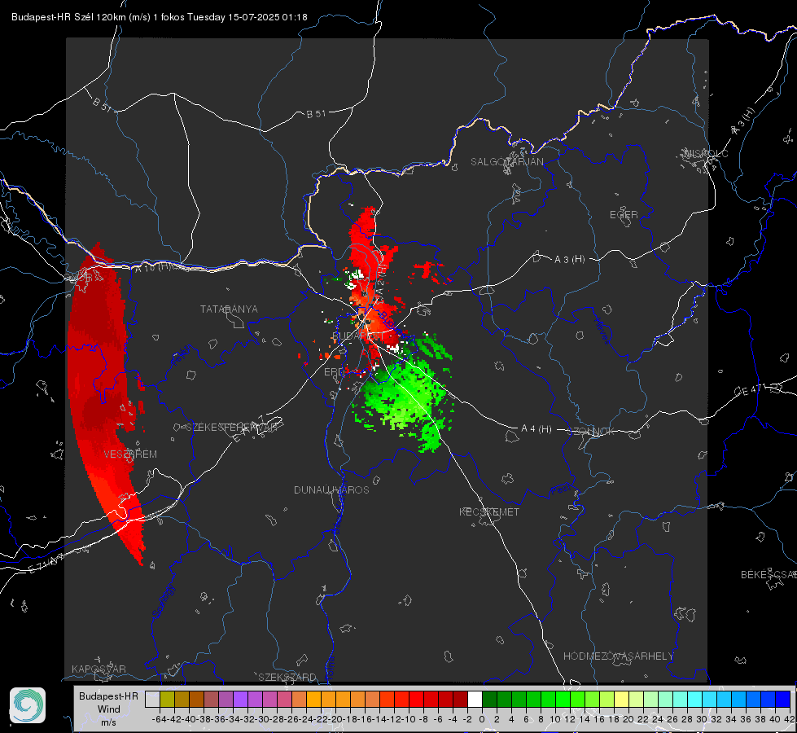The width and height of the screenshot is (797, 733).
Task: Click the DUNAÚJVÁROS city label
Action: tap(331, 489)
